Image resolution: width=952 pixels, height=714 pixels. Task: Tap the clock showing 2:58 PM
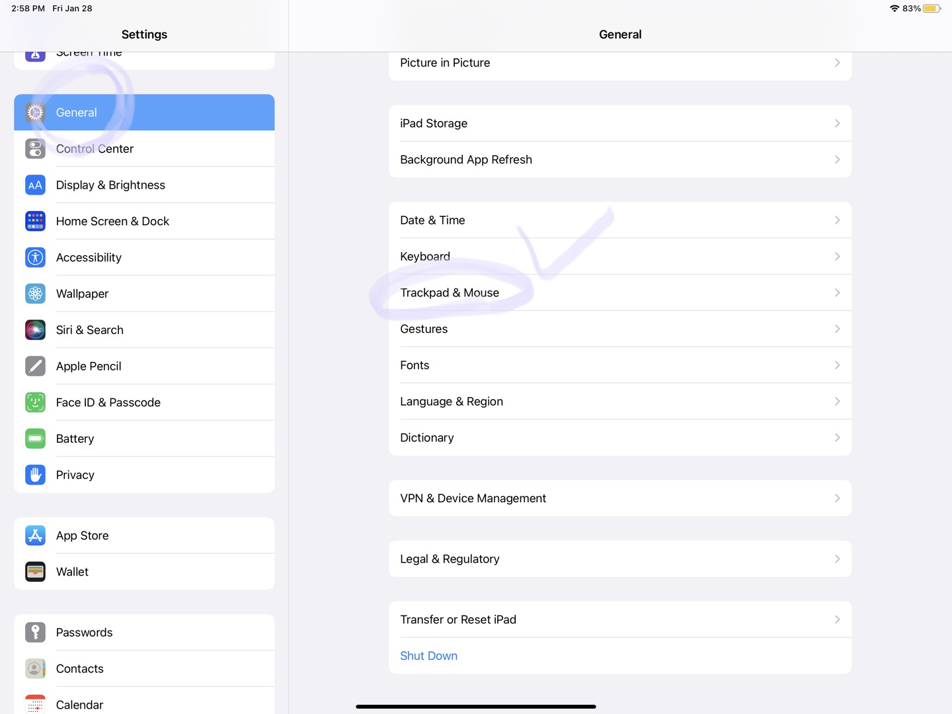[x=28, y=9]
